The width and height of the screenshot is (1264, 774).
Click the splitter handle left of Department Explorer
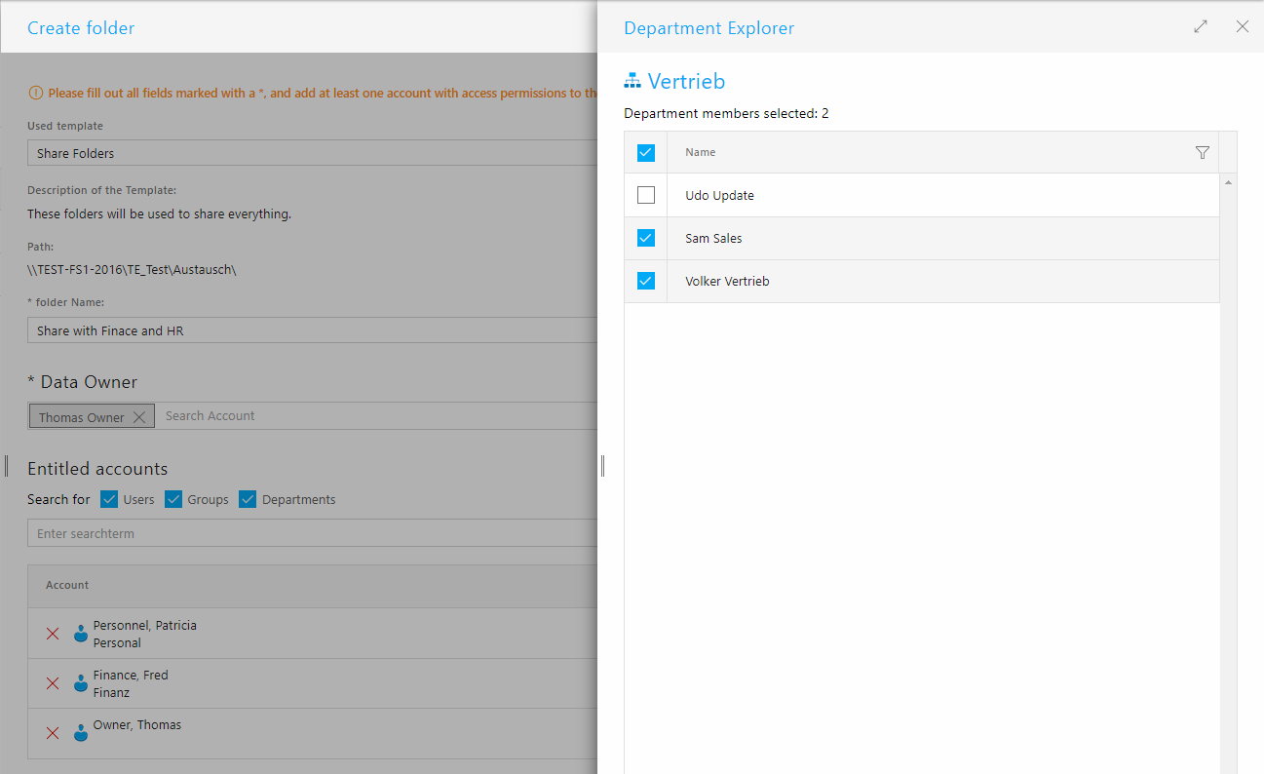[602, 466]
